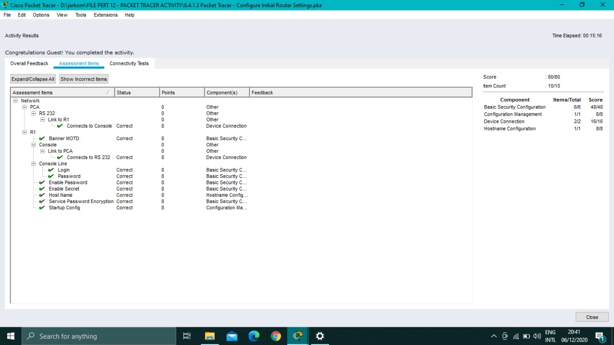Image resolution: width=614 pixels, height=345 pixels.
Task: Switch to the Connectivity Tests tab
Action: [x=129, y=63]
